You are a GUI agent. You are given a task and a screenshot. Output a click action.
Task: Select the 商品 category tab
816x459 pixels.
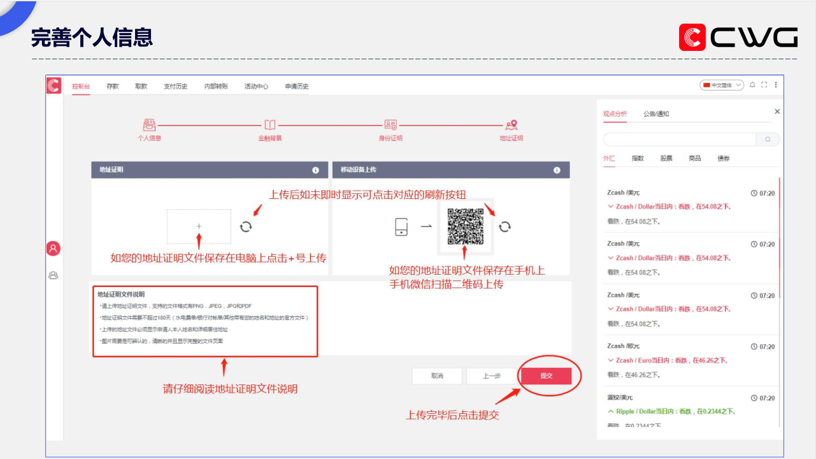click(695, 158)
